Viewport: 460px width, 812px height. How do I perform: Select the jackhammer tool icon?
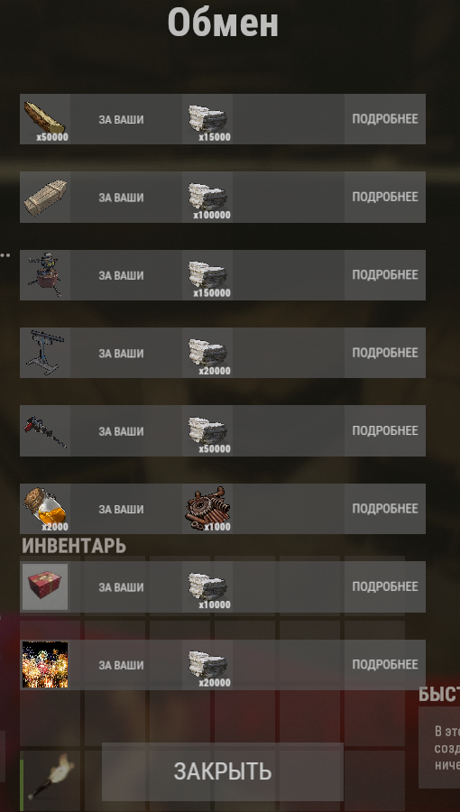click(x=45, y=431)
